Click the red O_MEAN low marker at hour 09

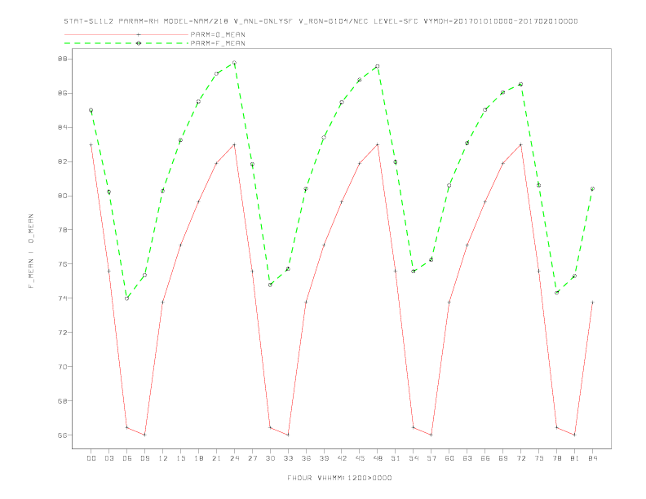point(144,435)
